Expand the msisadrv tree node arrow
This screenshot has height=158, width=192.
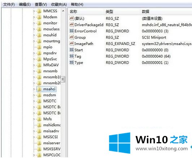pyautogui.click(x=34, y=131)
